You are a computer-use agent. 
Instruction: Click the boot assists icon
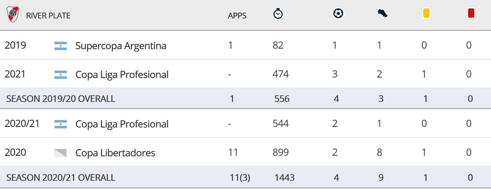[x=382, y=13]
